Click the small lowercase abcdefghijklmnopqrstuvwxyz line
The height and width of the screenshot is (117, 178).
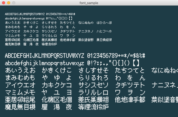25,18
